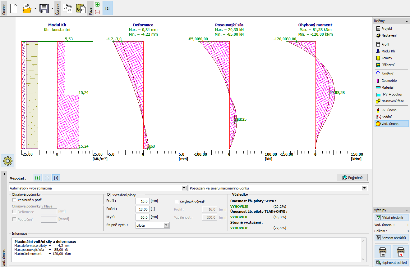Open drawing settings gear icon
This screenshot has width=410, height=267.
click(7, 161)
